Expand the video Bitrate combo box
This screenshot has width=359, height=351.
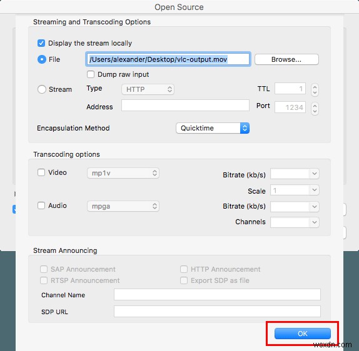point(315,174)
